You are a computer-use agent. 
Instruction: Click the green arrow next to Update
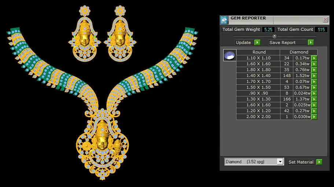tap(257, 43)
